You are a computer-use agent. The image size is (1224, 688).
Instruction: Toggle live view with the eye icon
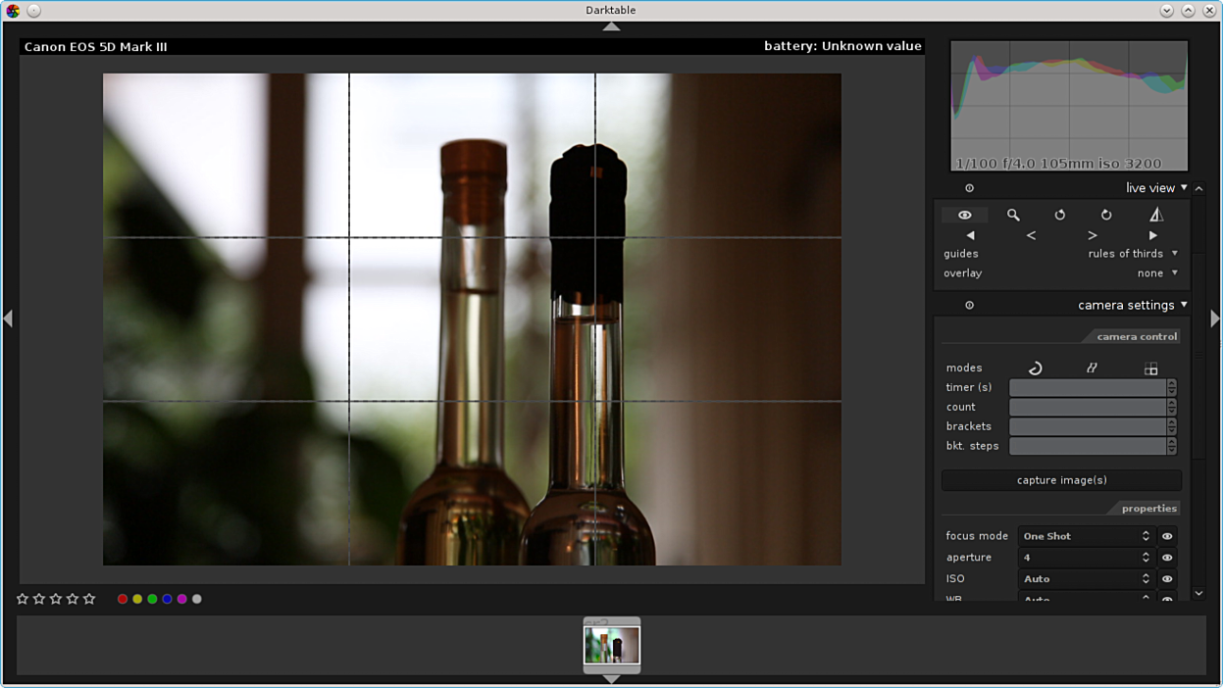964,215
